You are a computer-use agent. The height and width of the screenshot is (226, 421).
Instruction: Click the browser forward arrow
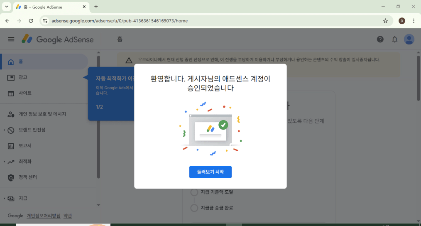tap(19, 21)
